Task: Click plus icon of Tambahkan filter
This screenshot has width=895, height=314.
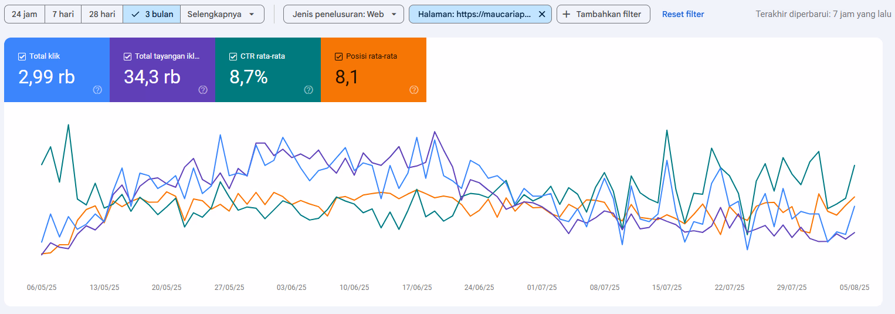Action: click(x=567, y=14)
